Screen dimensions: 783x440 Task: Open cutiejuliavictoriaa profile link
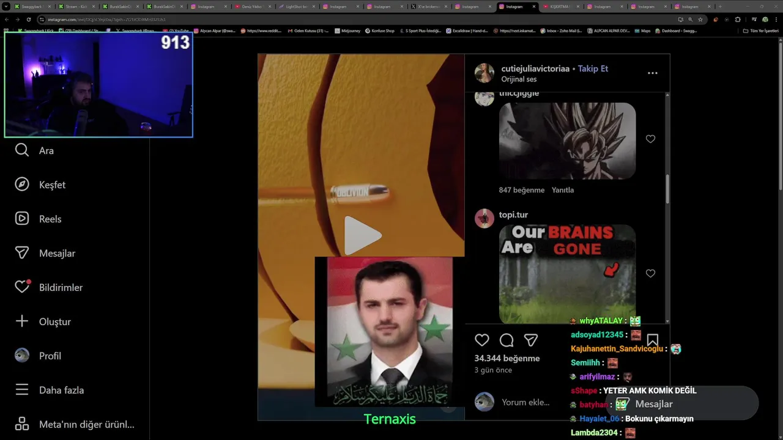coord(535,68)
